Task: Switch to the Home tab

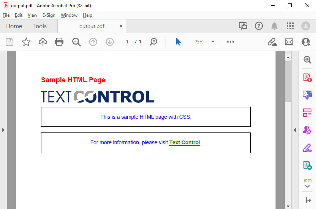Action: [x=14, y=26]
